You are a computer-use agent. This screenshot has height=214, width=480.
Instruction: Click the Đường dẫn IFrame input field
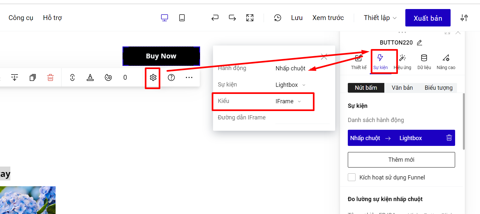coord(302,118)
